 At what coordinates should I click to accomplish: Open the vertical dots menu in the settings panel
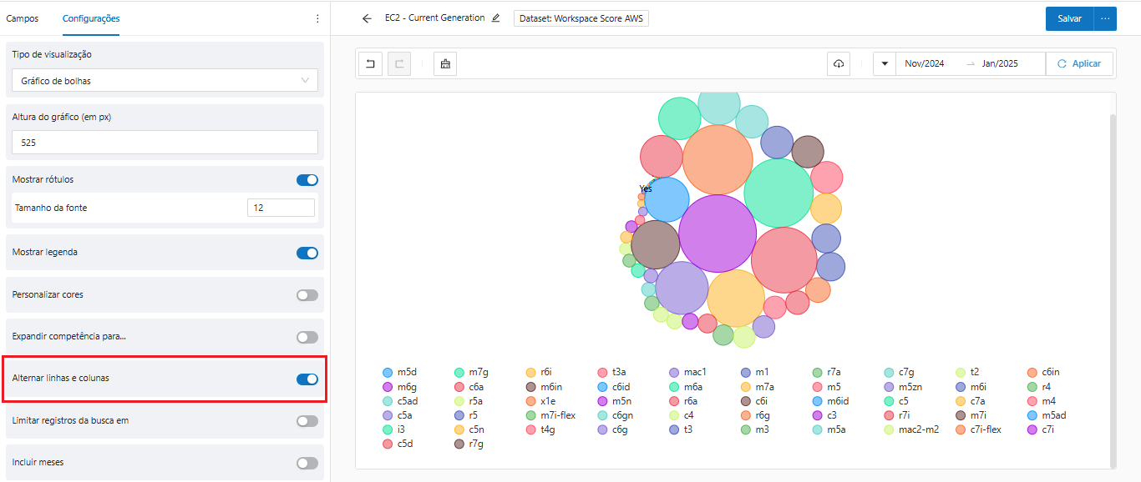click(x=317, y=18)
